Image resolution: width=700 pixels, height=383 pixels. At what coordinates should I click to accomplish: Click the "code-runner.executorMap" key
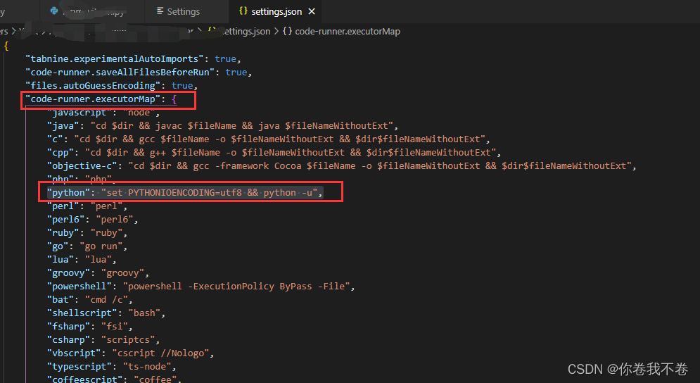[x=94, y=99]
